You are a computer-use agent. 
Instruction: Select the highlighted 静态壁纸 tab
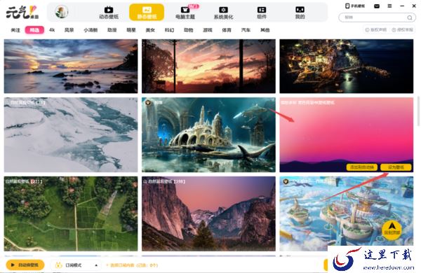147,13
